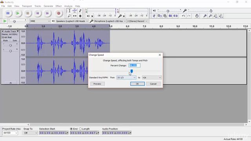This screenshot has height=141, width=251.
Task: Click the Stop transport button
Action: [x=28, y=13]
